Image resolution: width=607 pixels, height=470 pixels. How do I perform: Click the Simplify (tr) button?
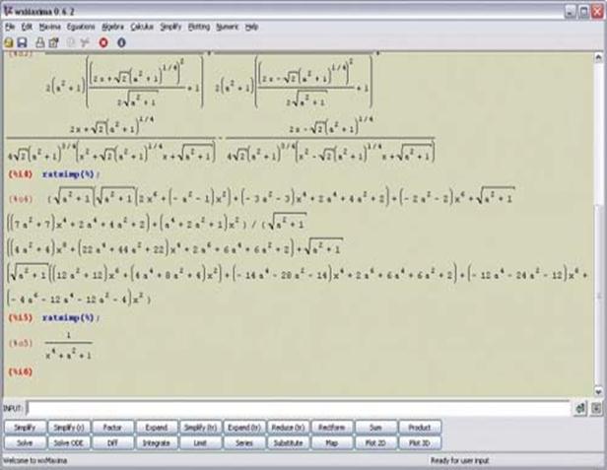200,428
